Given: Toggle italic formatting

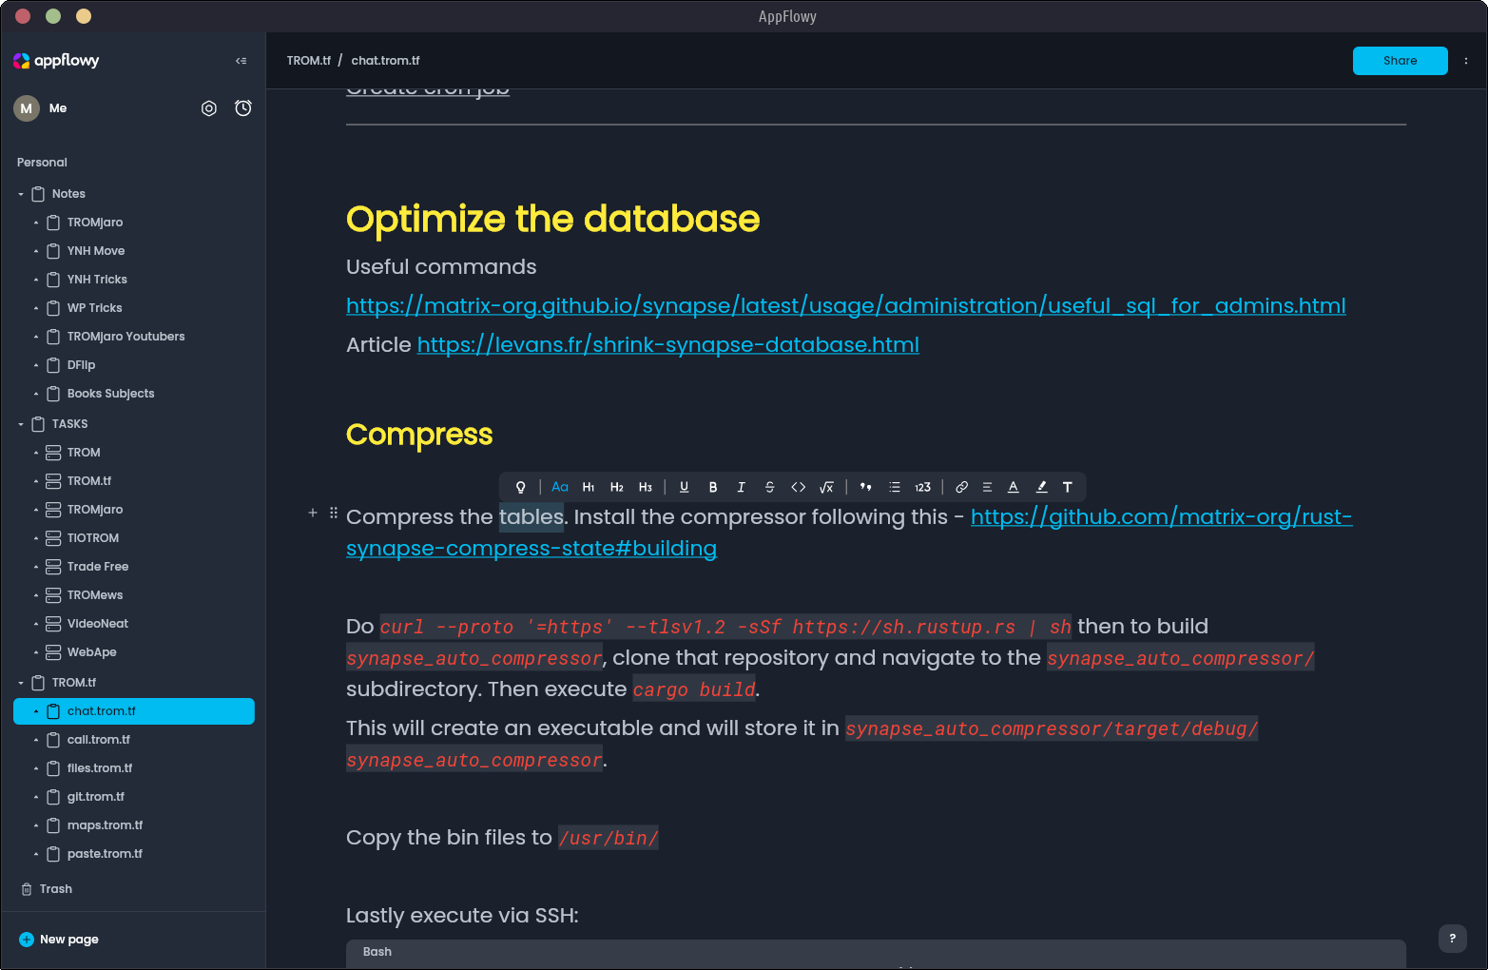Looking at the screenshot, I should coord(742,487).
